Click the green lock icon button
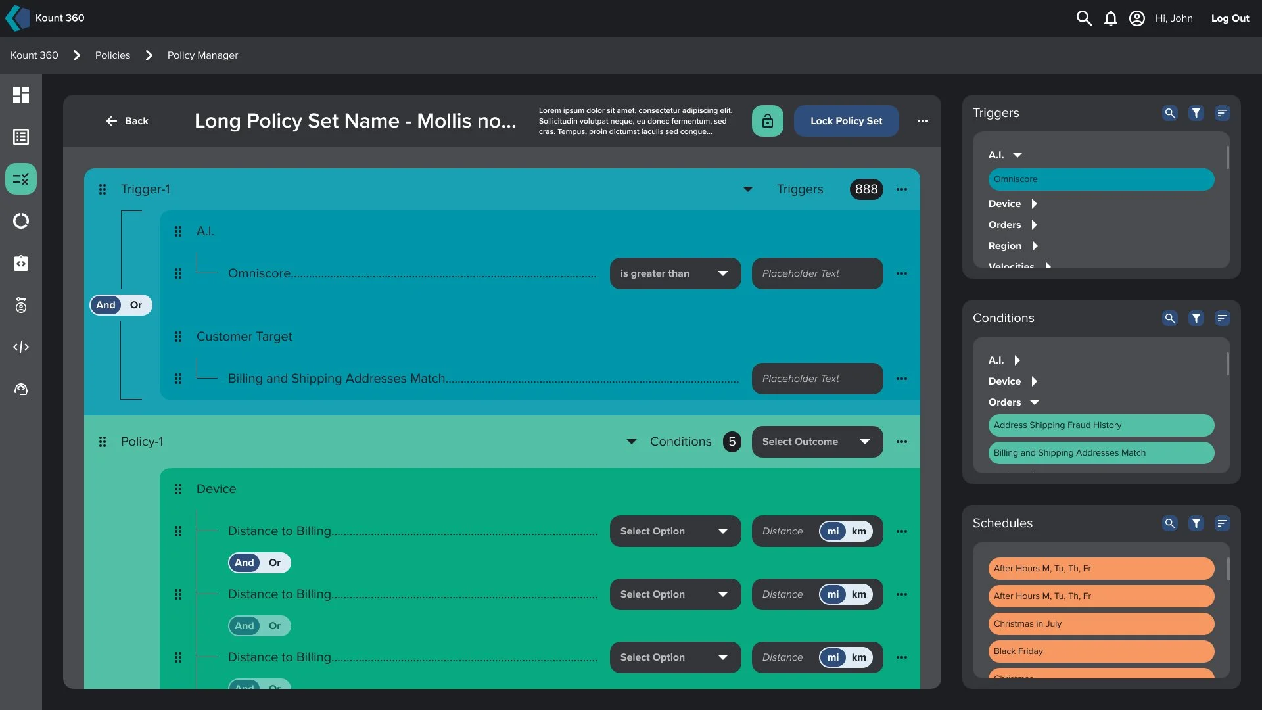The image size is (1262, 710). 768,121
